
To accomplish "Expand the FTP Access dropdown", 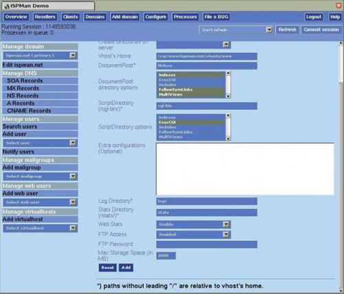I will click(226, 234).
